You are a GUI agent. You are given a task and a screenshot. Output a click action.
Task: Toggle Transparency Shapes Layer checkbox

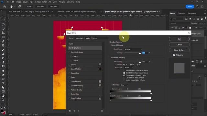124,75
